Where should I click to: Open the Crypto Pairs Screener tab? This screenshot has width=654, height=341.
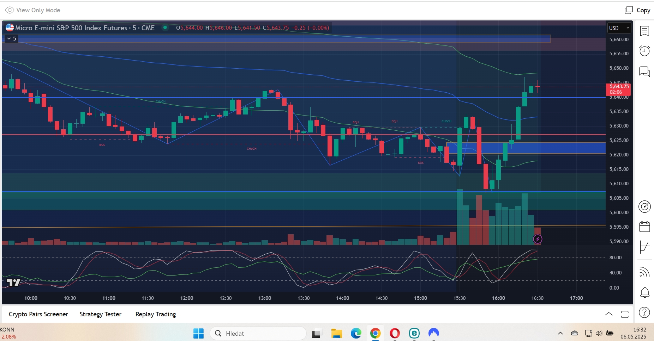(x=38, y=314)
